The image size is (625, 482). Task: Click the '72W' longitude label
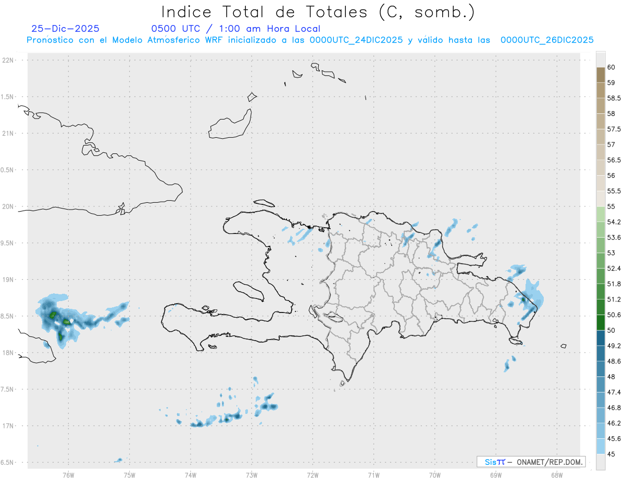click(x=312, y=475)
